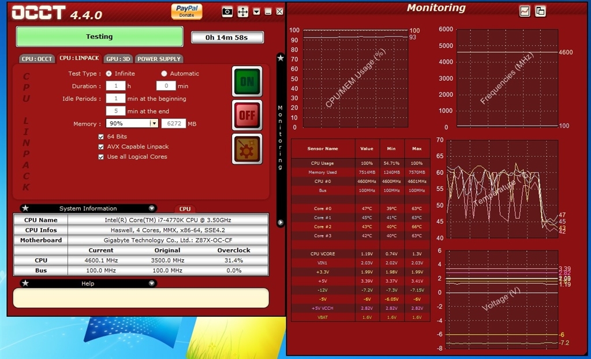Click the CPU VCORE sensor name
Screen dimensions: 591x359
click(323, 254)
